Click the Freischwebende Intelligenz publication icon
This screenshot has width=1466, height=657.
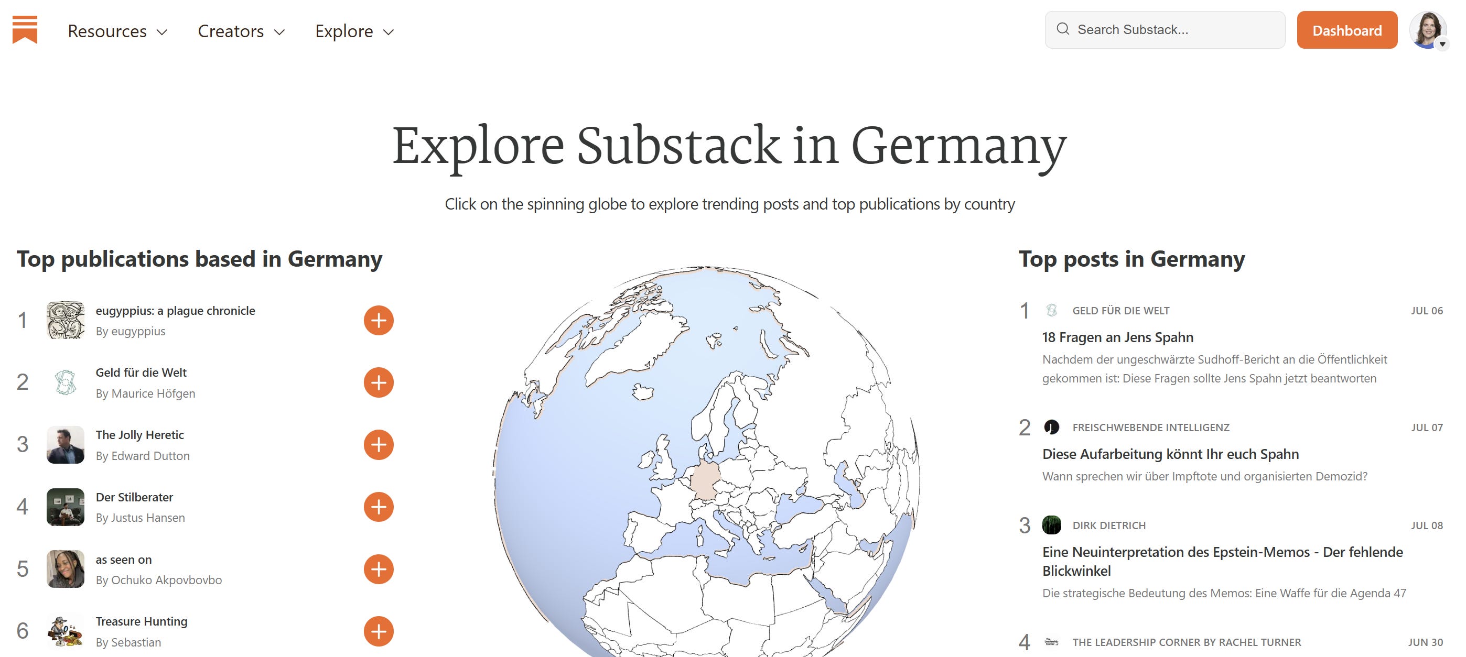[1052, 428]
